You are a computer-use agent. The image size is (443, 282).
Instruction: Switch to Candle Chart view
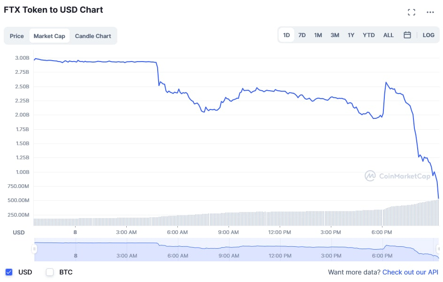click(x=93, y=36)
